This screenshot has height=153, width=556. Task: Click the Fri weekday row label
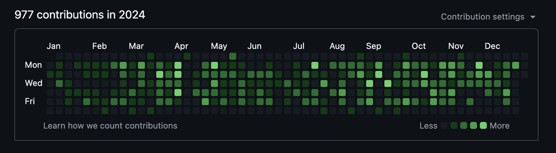pos(30,101)
